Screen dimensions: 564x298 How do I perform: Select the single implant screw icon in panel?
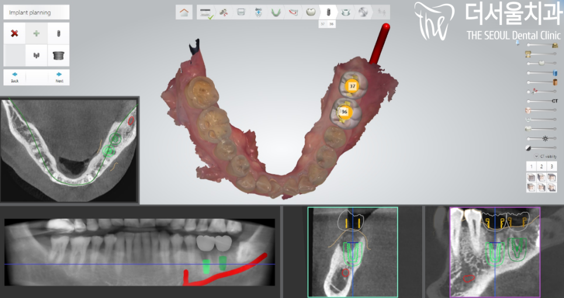coord(58,33)
